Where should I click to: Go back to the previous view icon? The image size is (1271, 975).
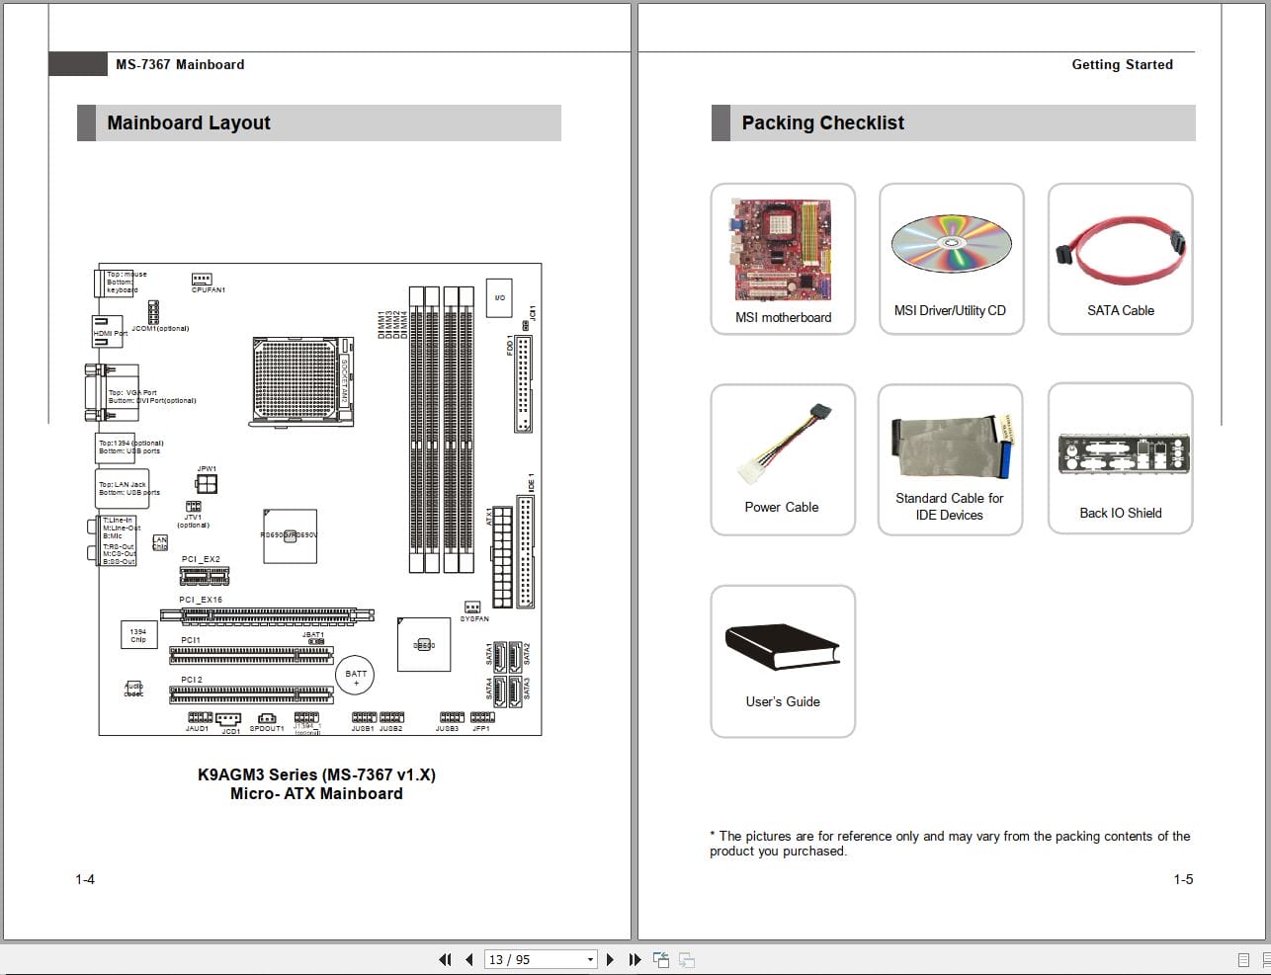pyautogui.click(x=659, y=959)
